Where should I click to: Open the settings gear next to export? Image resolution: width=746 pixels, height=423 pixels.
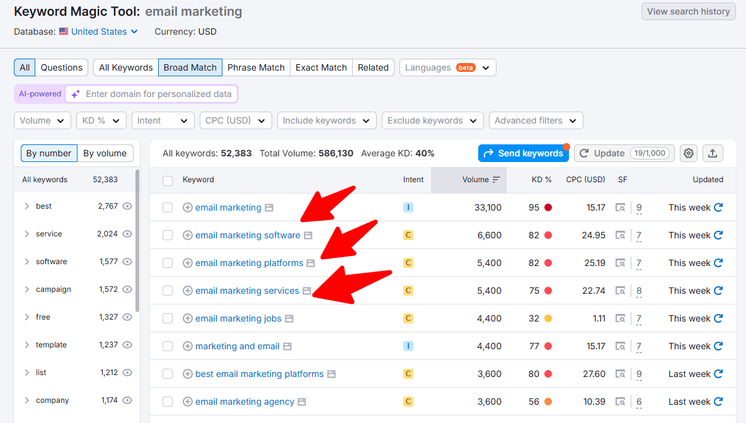(x=688, y=153)
